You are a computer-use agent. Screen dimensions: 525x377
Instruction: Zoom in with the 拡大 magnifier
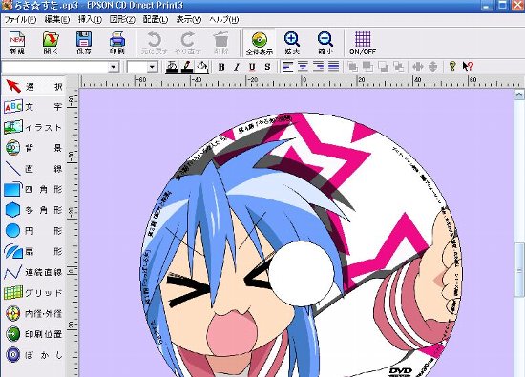pos(292,43)
